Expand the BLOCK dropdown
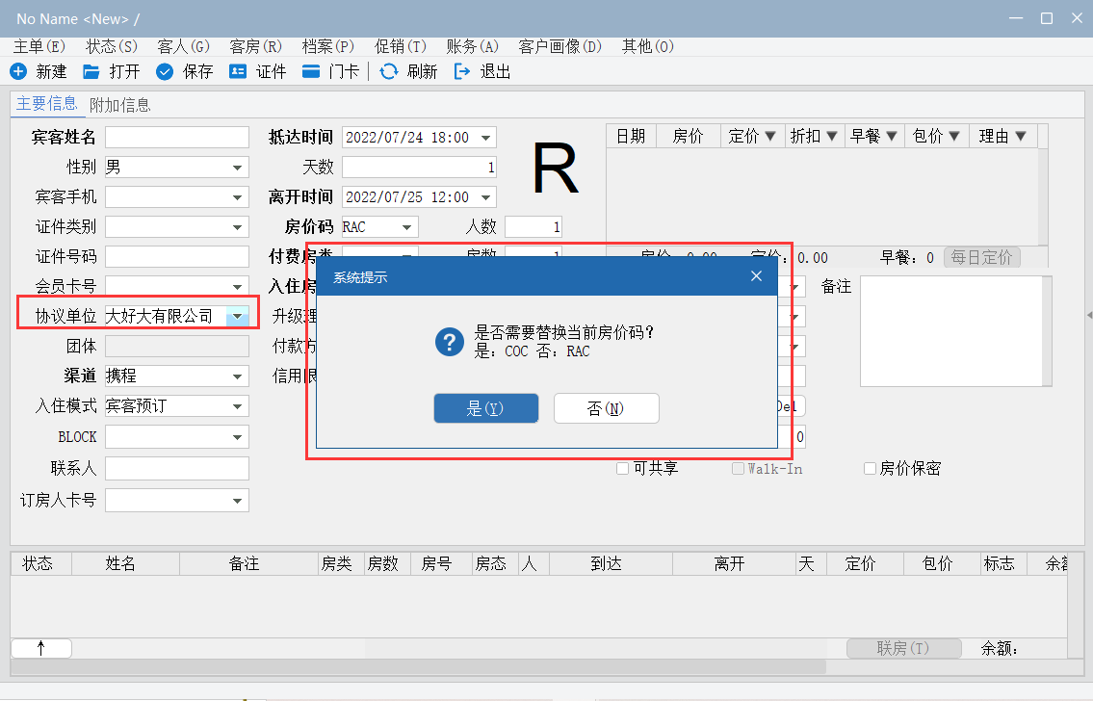 point(238,437)
